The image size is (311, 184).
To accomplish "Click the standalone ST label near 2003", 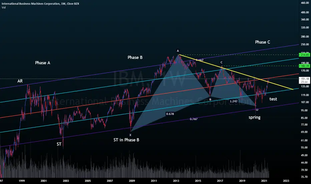I will (x=59, y=144).
